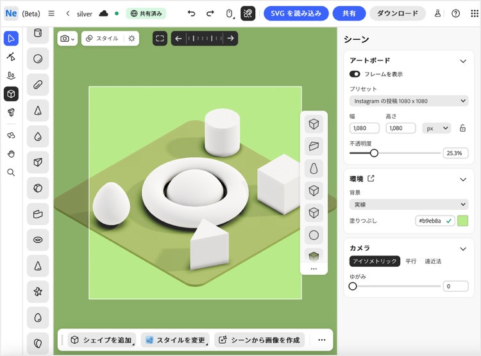Click シェイプを追加 button
481x356 pixels.
(x=103, y=340)
